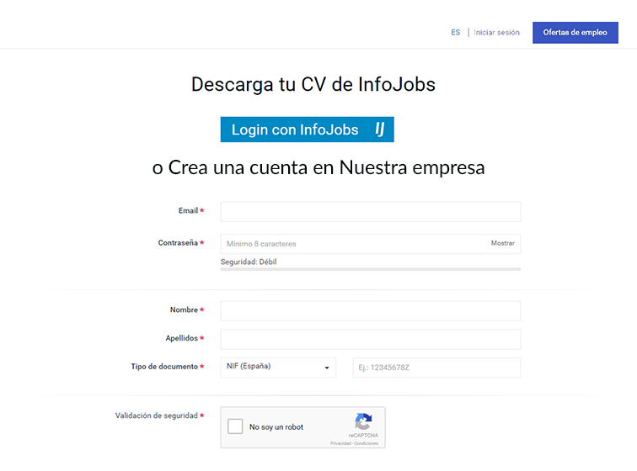Click the password strength bar
This screenshot has height=471, width=637.
coord(371,269)
